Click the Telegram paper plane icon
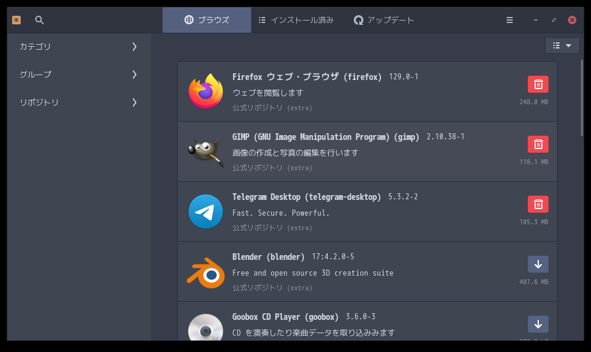 [x=206, y=211]
